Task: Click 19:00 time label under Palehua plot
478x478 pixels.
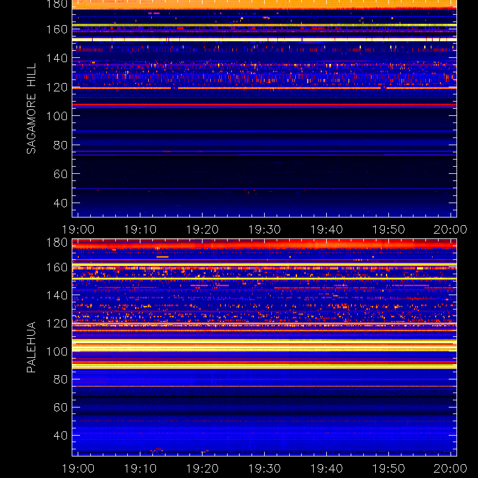Action: (78, 468)
